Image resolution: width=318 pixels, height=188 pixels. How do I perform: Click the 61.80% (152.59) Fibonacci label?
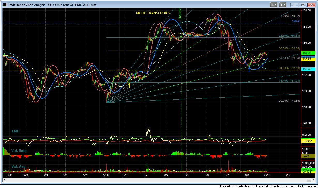[x=289, y=68]
